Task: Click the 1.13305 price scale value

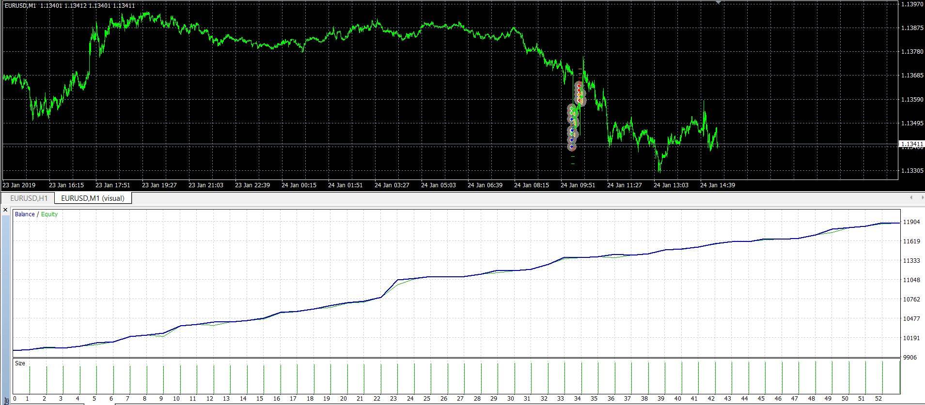Action: point(911,171)
